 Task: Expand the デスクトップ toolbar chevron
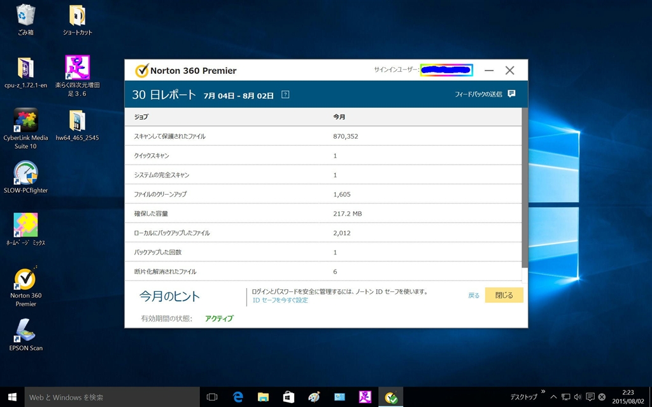click(x=543, y=391)
